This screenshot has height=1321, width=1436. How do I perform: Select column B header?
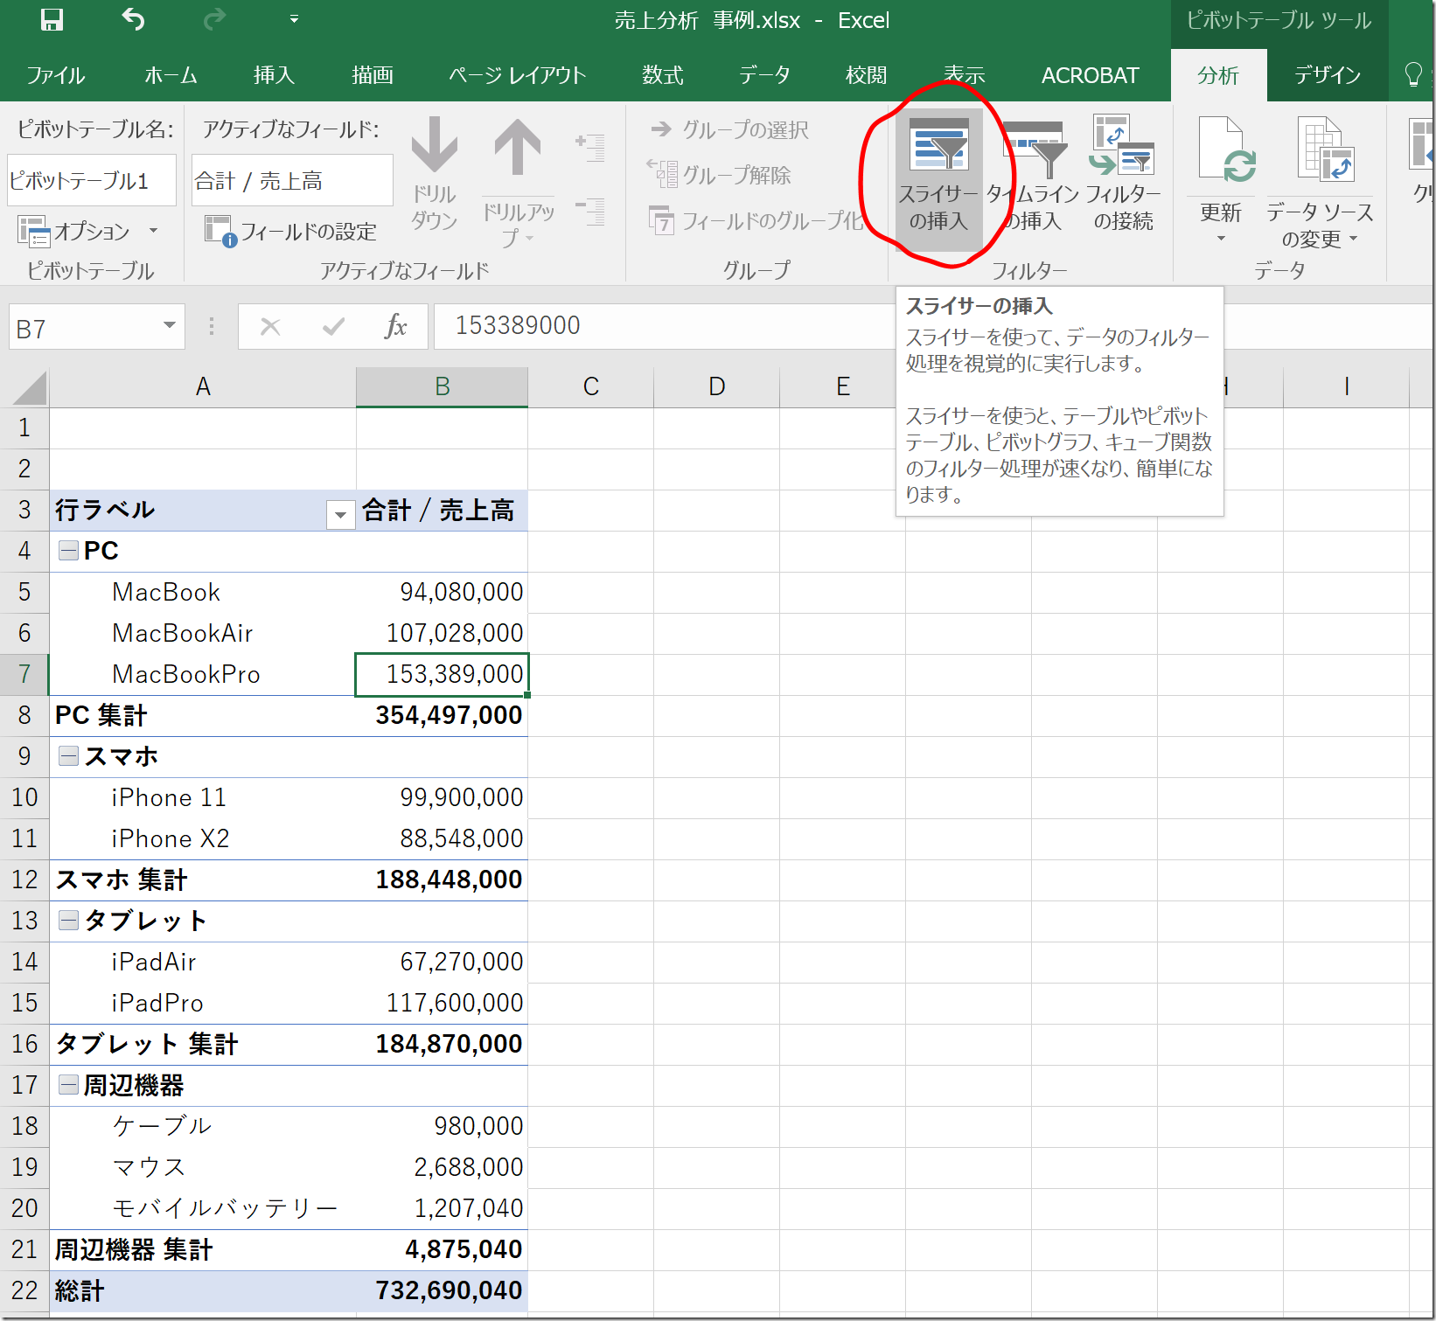tap(442, 386)
